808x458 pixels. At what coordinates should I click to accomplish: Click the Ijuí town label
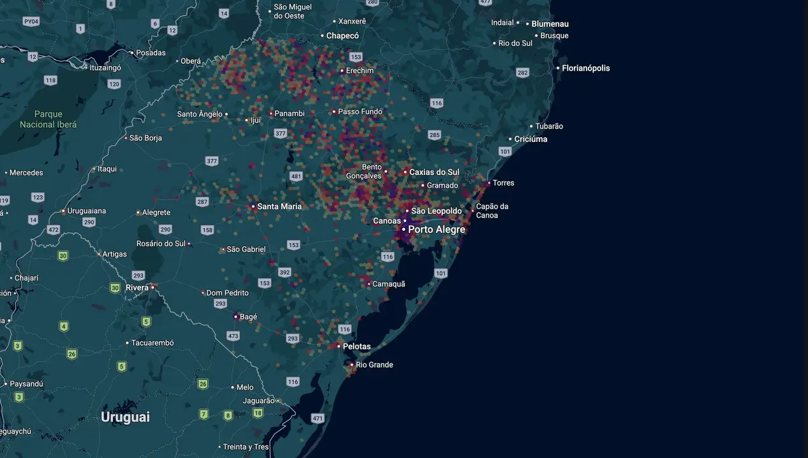(256, 120)
